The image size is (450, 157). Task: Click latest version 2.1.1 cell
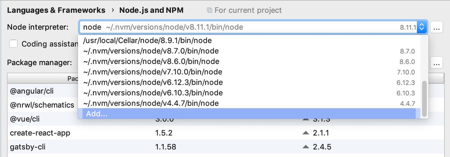click(x=322, y=133)
